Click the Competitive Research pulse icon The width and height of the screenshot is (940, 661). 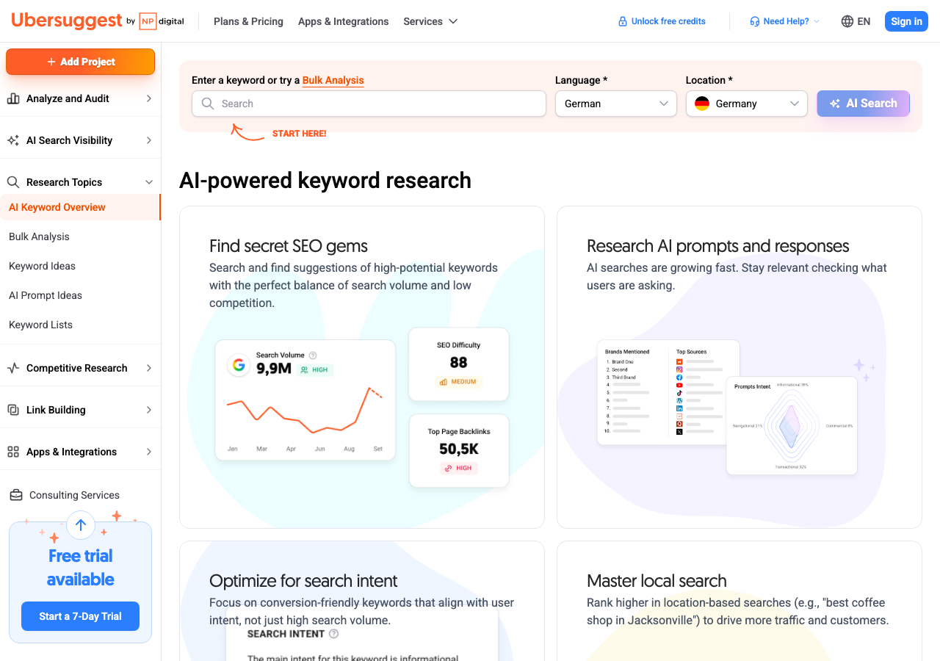[13, 368]
